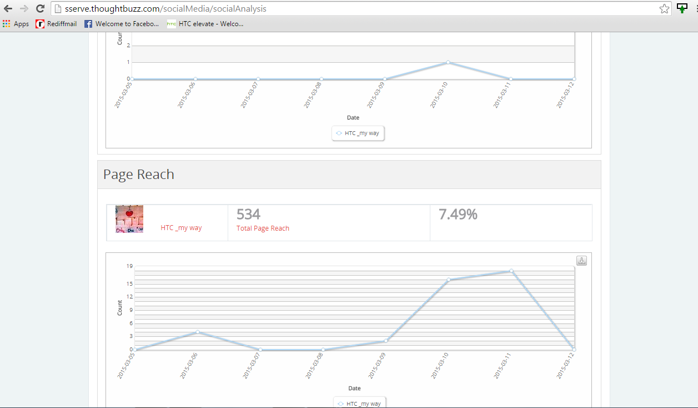The image size is (698, 408).
Task: Select the 2015-03-09 data point in Page Reach chart
Action: coord(386,341)
